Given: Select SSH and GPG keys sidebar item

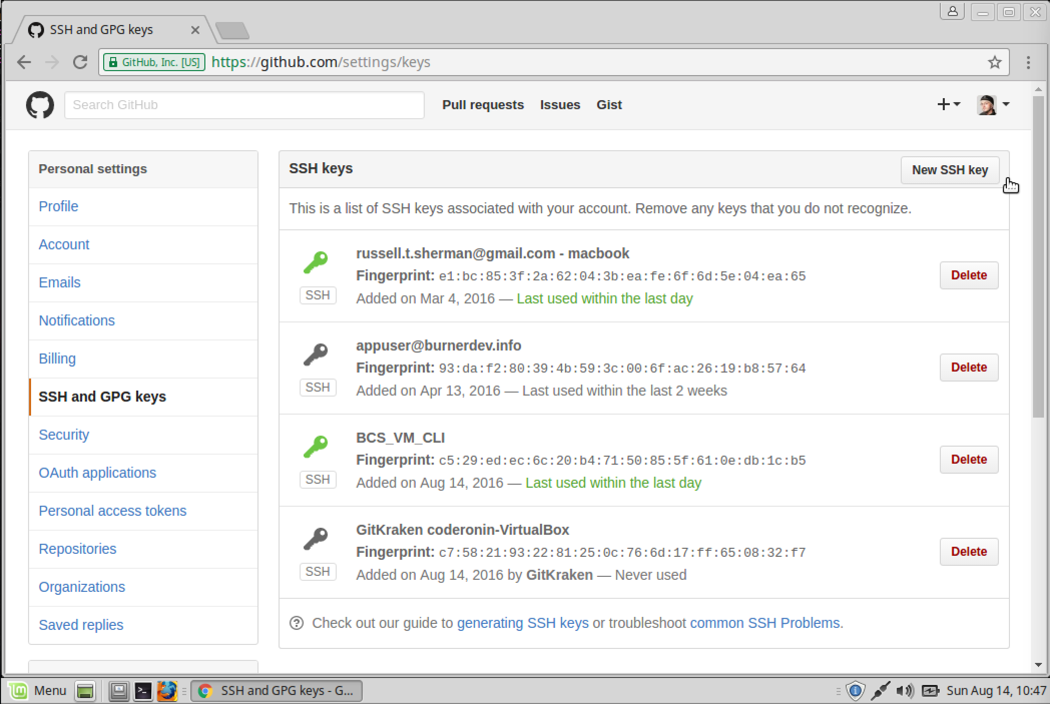Looking at the screenshot, I should tap(143, 397).
